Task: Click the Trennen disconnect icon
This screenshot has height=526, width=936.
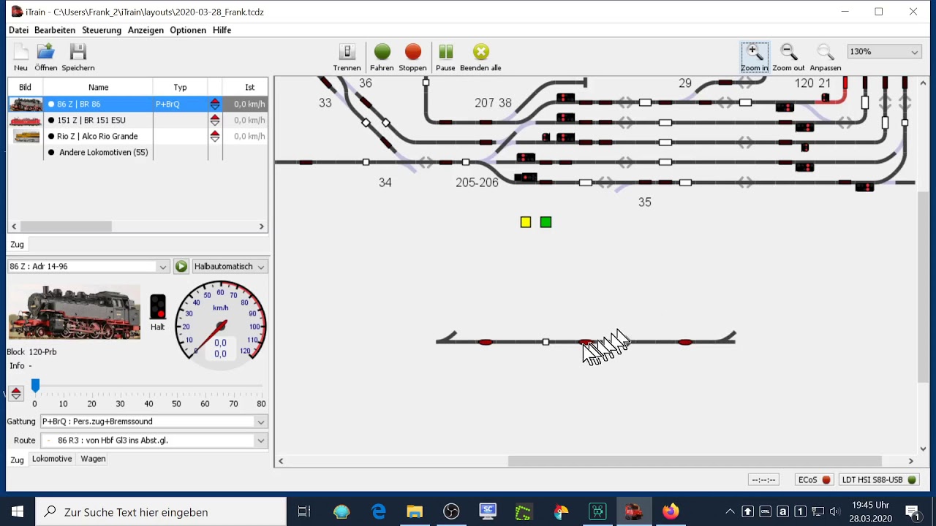Action: coord(347,52)
